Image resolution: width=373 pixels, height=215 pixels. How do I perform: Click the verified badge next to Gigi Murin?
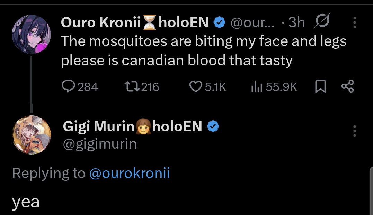point(213,127)
